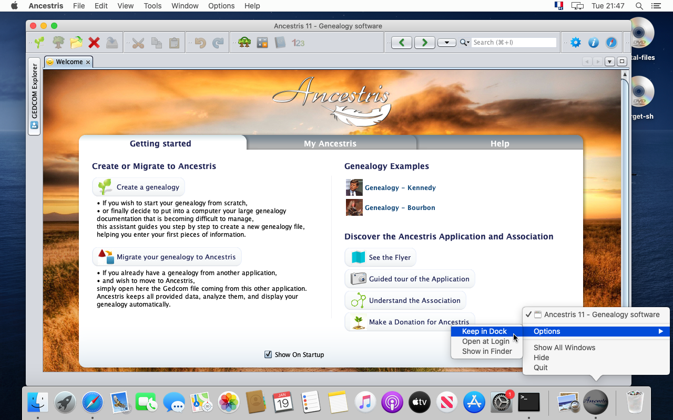Click the Ancestris icon in the Dock

coord(596,403)
